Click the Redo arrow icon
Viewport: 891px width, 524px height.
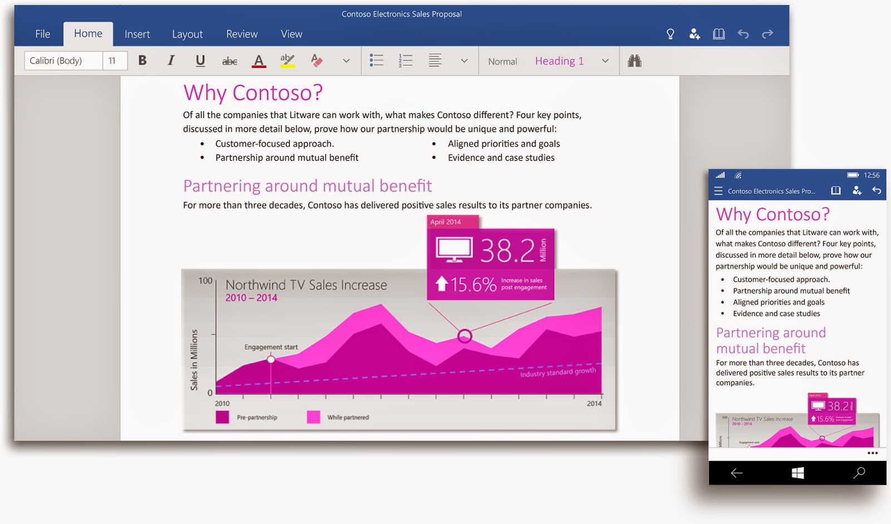pyautogui.click(x=768, y=33)
